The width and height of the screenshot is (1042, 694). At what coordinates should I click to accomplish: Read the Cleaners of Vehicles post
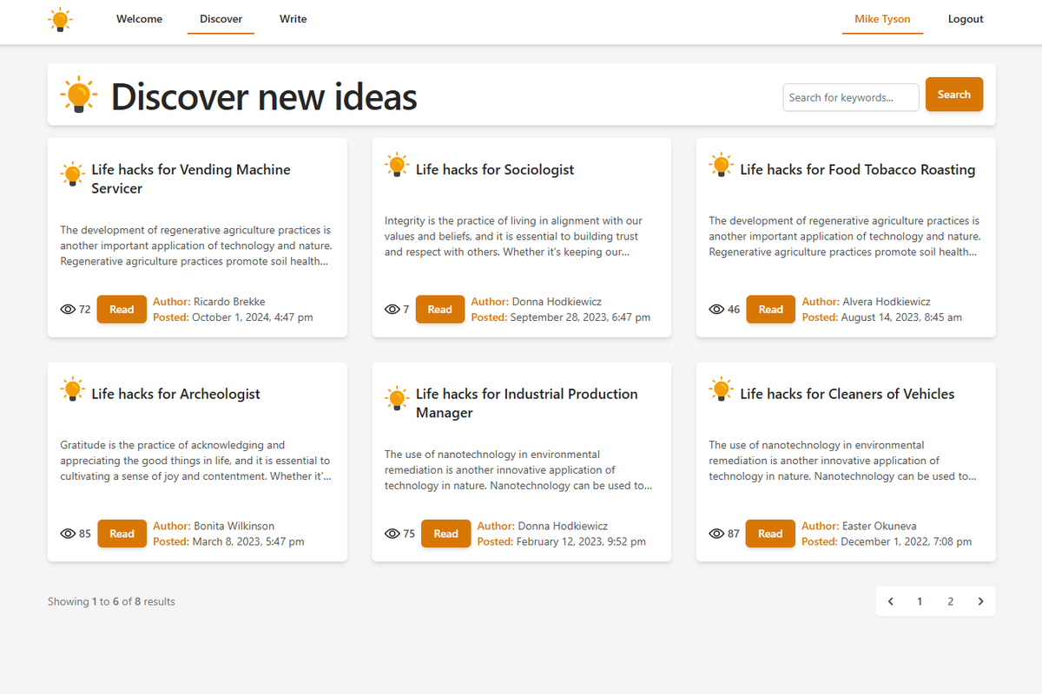tap(770, 534)
